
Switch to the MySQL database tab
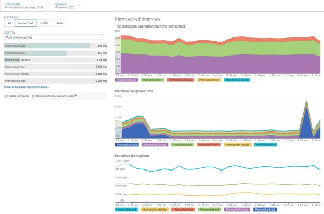tap(44, 23)
